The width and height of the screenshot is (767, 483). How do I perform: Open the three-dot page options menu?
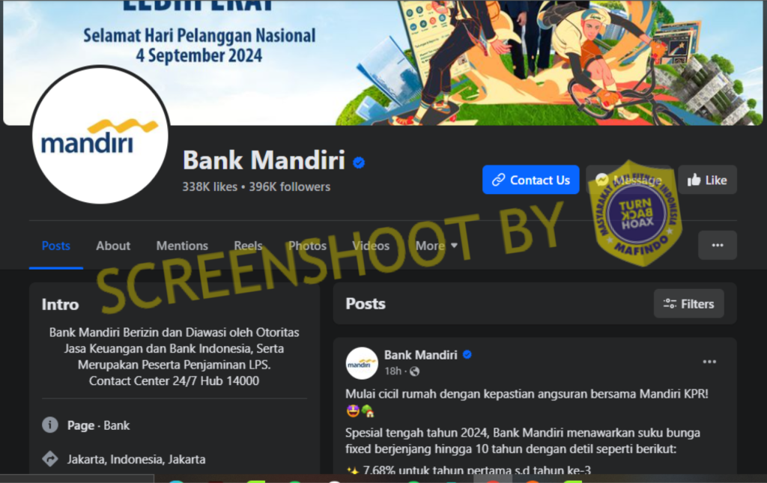[x=718, y=245]
